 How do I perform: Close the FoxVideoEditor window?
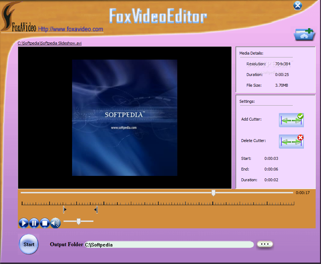click(x=298, y=6)
